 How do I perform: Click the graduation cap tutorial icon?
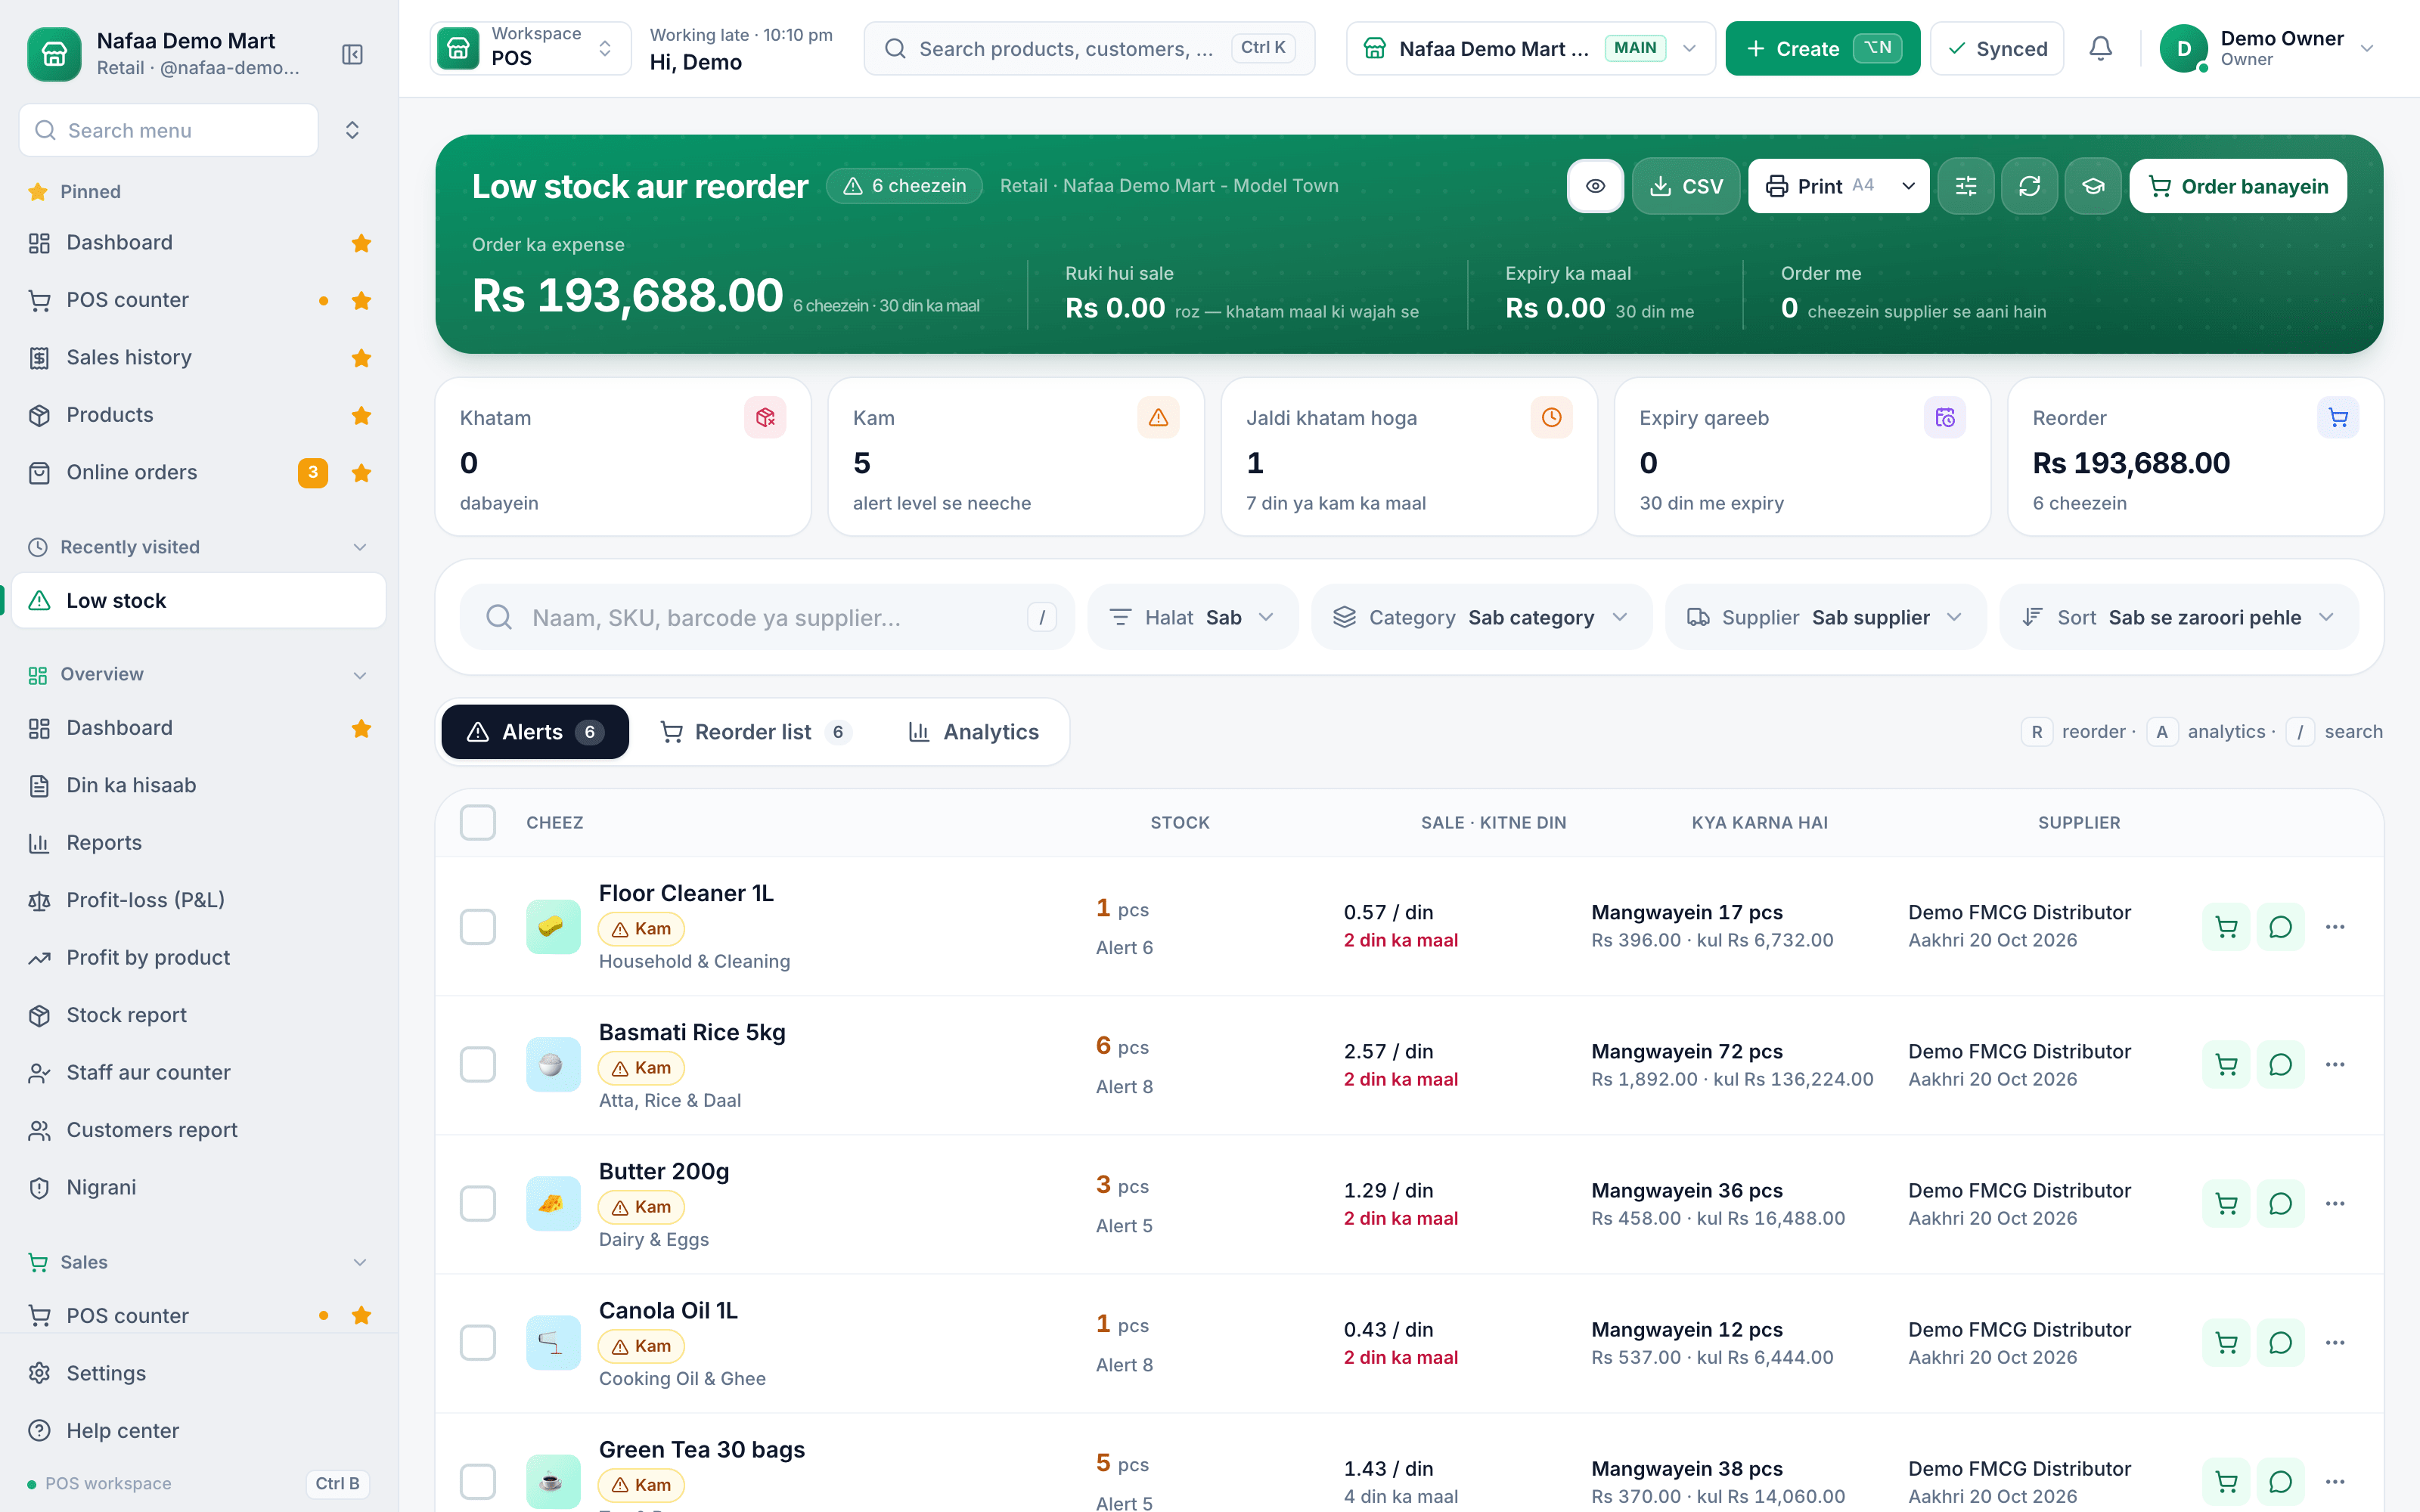pyautogui.click(x=2093, y=186)
